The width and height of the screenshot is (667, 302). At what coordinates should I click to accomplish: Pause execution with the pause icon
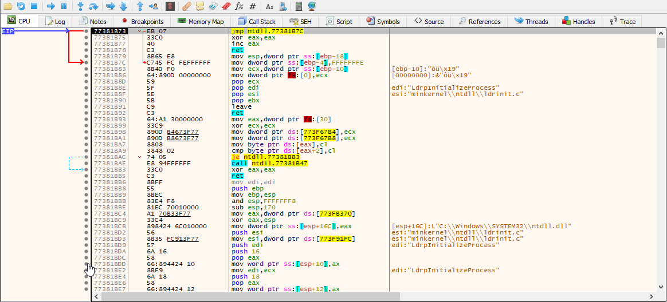pos(64,6)
